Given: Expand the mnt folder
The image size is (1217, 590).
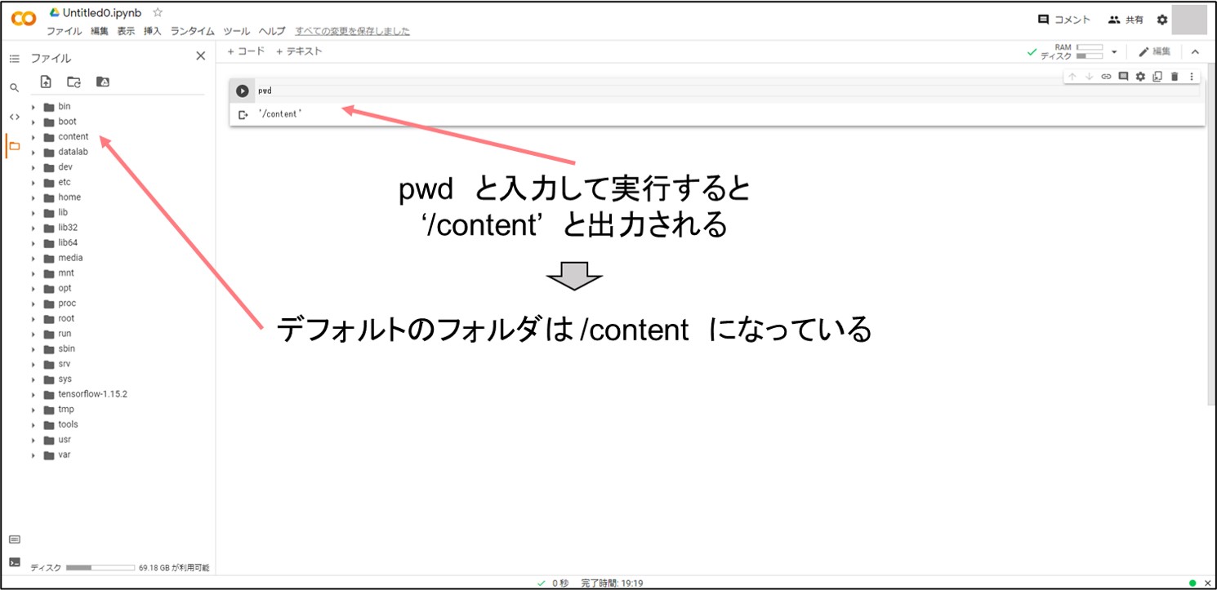Looking at the screenshot, I should pyautogui.click(x=33, y=273).
